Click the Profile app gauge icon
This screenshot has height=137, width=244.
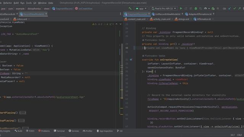coord(205,8)
